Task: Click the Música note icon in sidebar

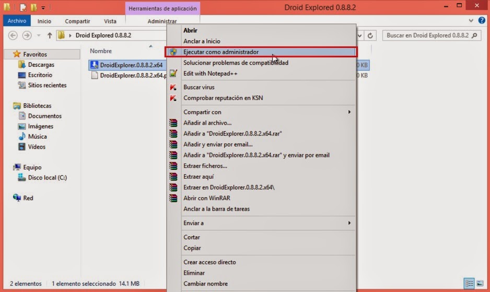Action: click(21, 136)
